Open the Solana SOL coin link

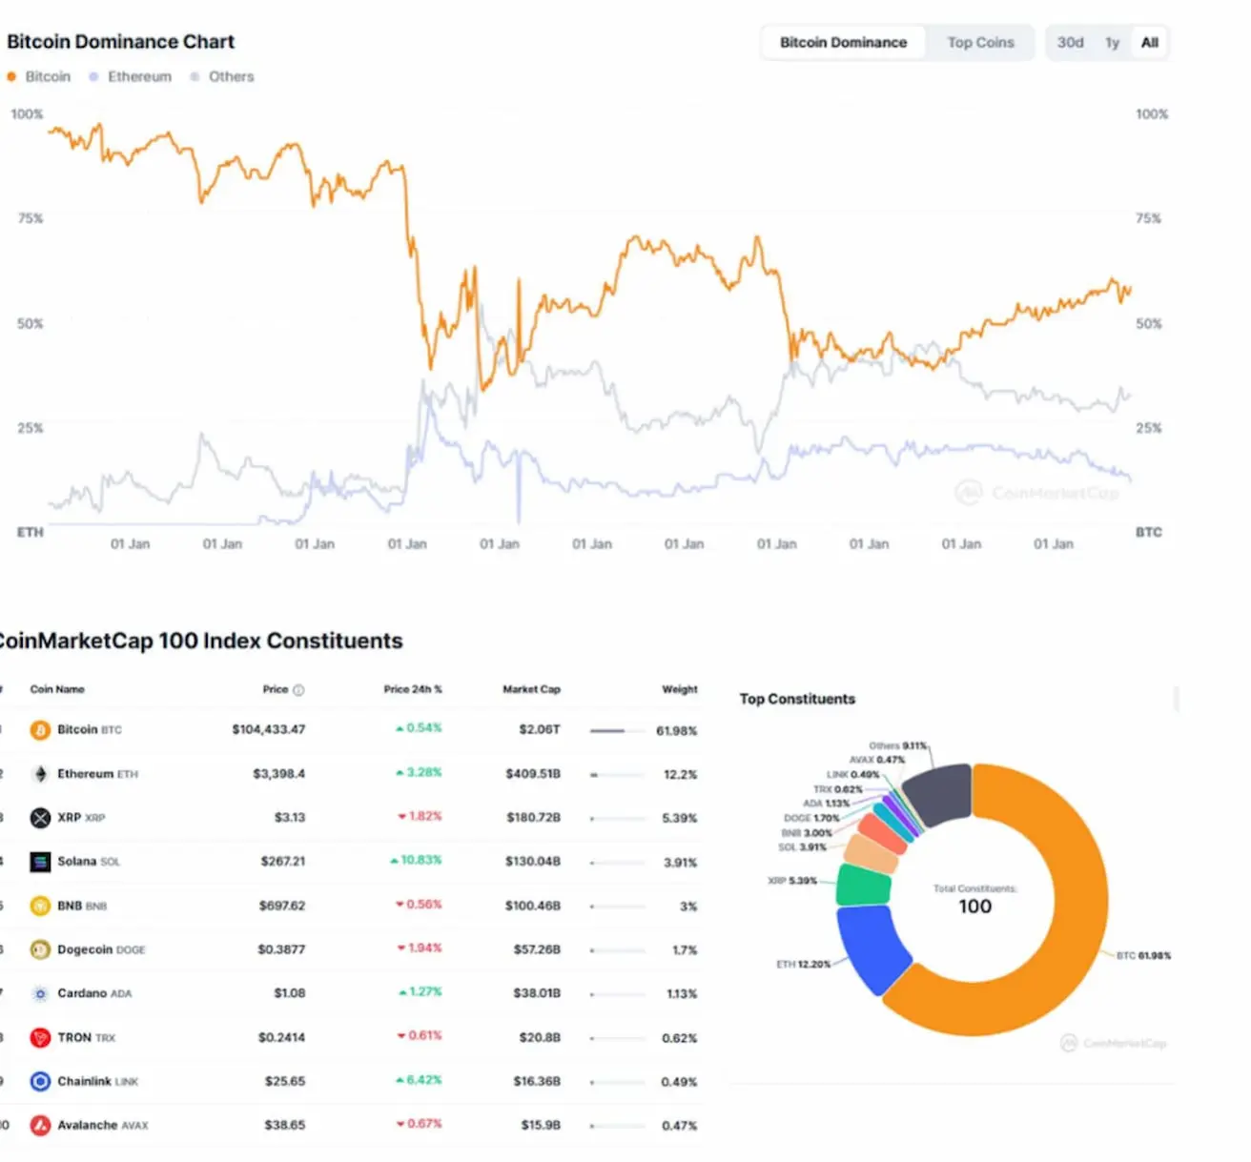tap(89, 862)
